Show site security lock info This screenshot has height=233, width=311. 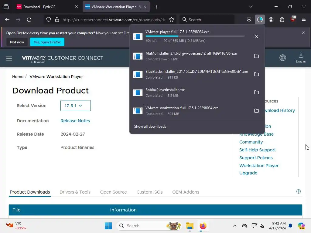coord(57,20)
